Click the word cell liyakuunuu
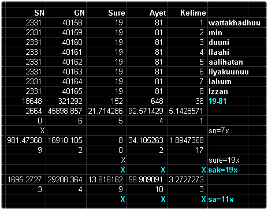The image size is (268, 210). (229, 72)
